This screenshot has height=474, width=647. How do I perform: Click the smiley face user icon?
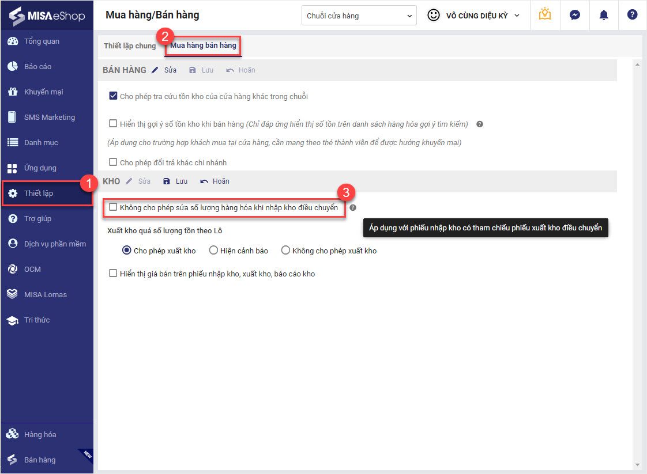pyautogui.click(x=433, y=15)
